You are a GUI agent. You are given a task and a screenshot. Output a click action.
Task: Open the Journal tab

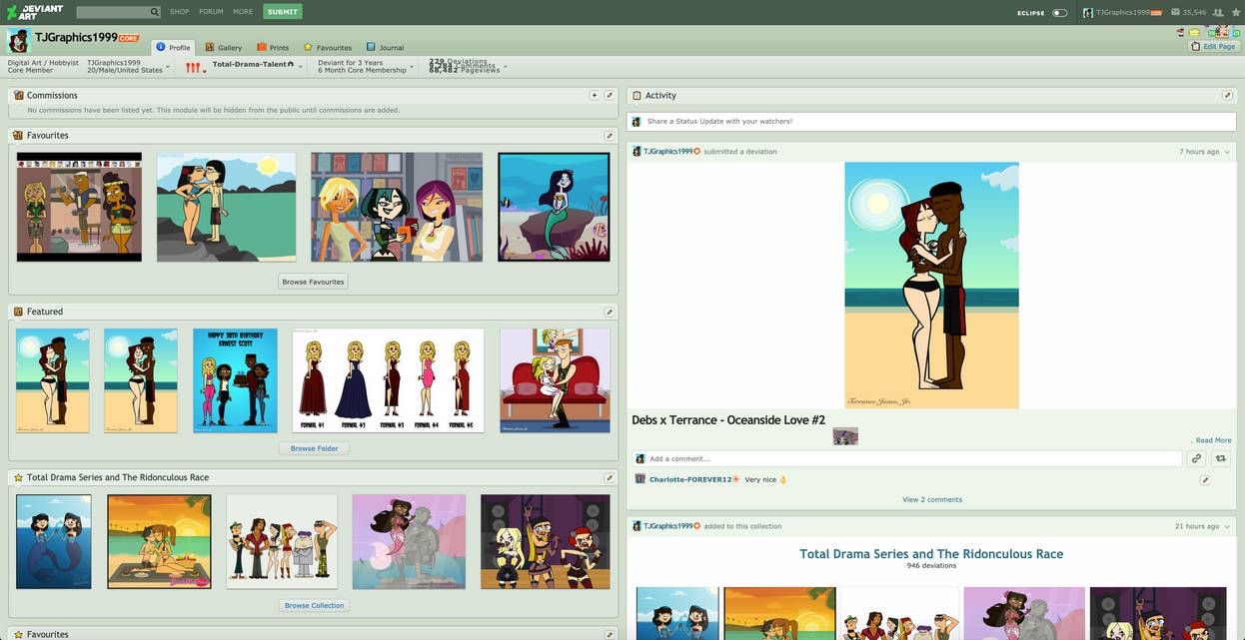point(385,48)
